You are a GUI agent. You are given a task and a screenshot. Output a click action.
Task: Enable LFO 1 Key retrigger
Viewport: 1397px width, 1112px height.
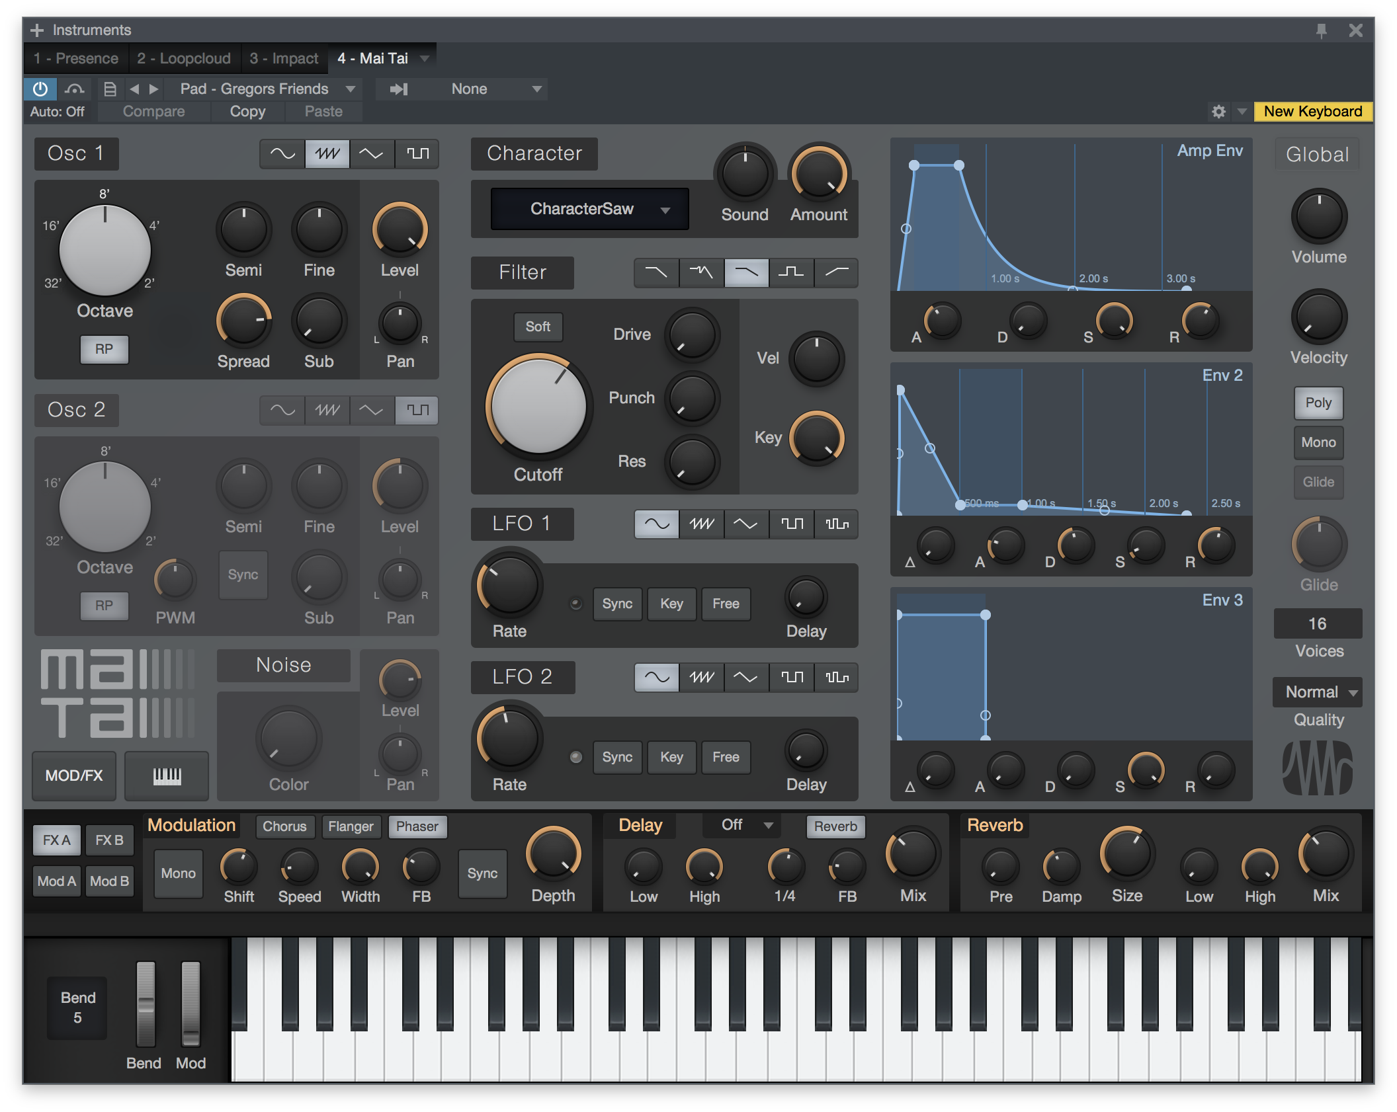coord(671,604)
